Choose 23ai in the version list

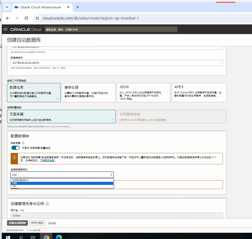pyautogui.click(x=62, y=183)
